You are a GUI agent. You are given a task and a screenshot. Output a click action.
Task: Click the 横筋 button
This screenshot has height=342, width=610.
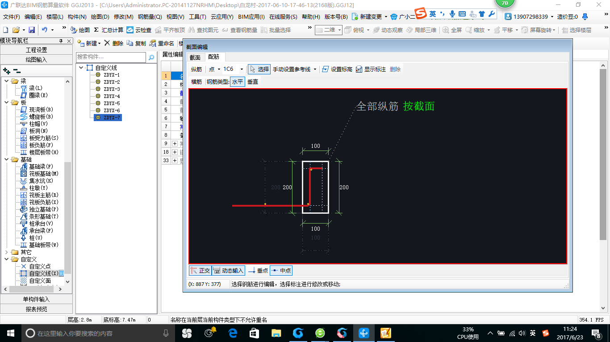click(196, 81)
